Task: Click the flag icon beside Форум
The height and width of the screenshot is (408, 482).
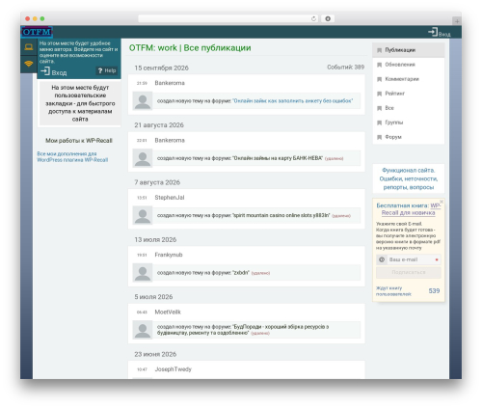Action: click(379, 137)
